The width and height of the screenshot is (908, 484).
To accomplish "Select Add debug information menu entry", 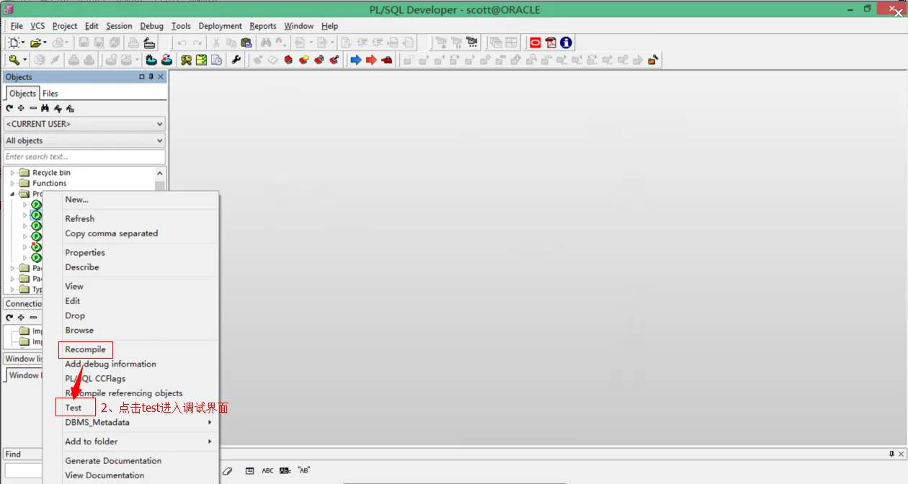I will pyautogui.click(x=110, y=364).
